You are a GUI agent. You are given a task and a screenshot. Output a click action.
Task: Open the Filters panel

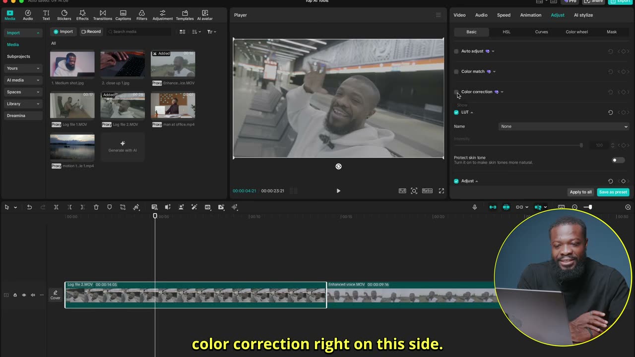pos(142,15)
